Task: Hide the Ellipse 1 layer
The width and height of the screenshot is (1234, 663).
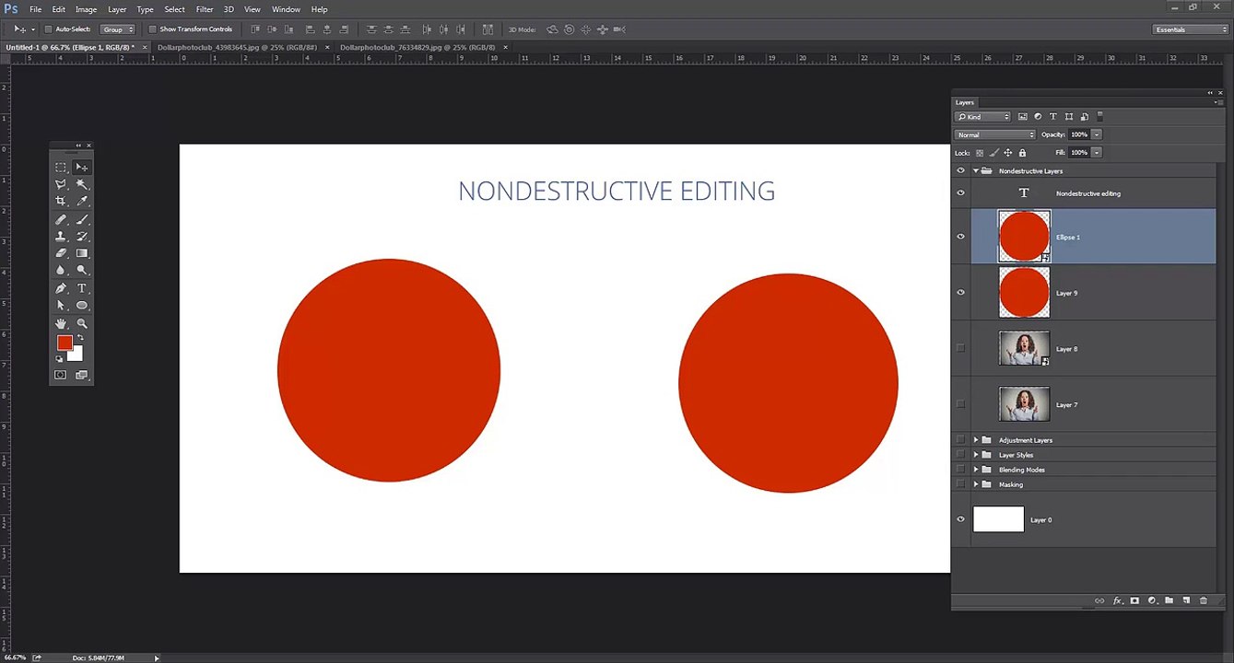Action: 960,237
